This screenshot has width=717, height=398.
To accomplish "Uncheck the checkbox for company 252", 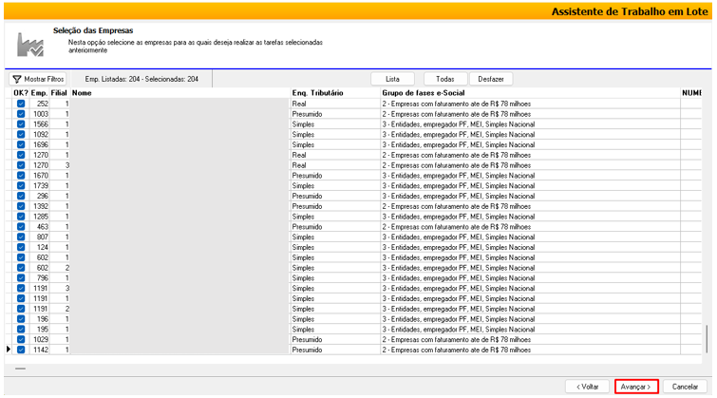I will [x=21, y=104].
